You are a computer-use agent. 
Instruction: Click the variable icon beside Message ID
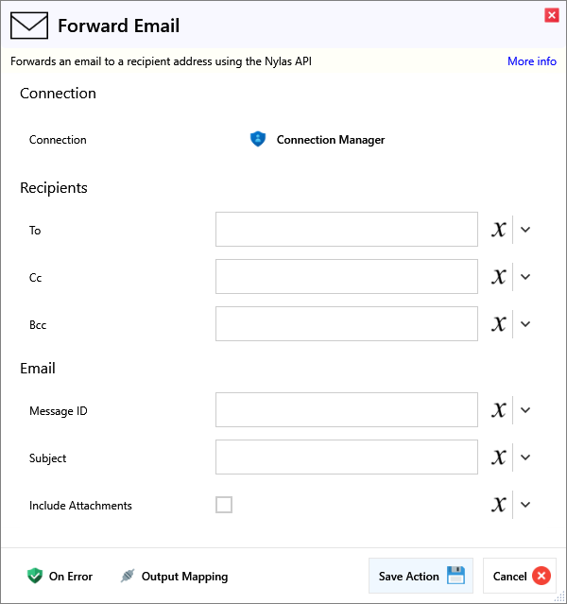pyautogui.click(x=499, y=410)
